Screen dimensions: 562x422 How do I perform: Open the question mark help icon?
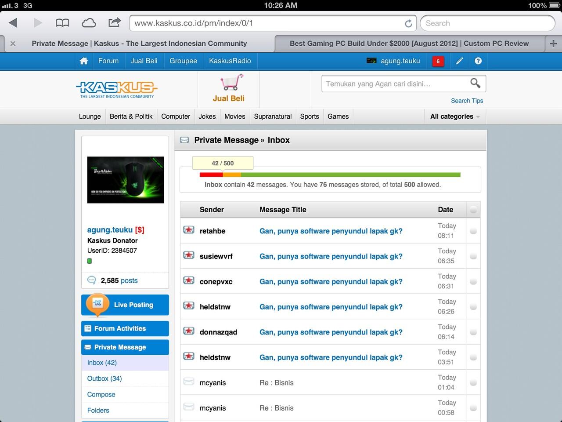click(x=478, y=61)
